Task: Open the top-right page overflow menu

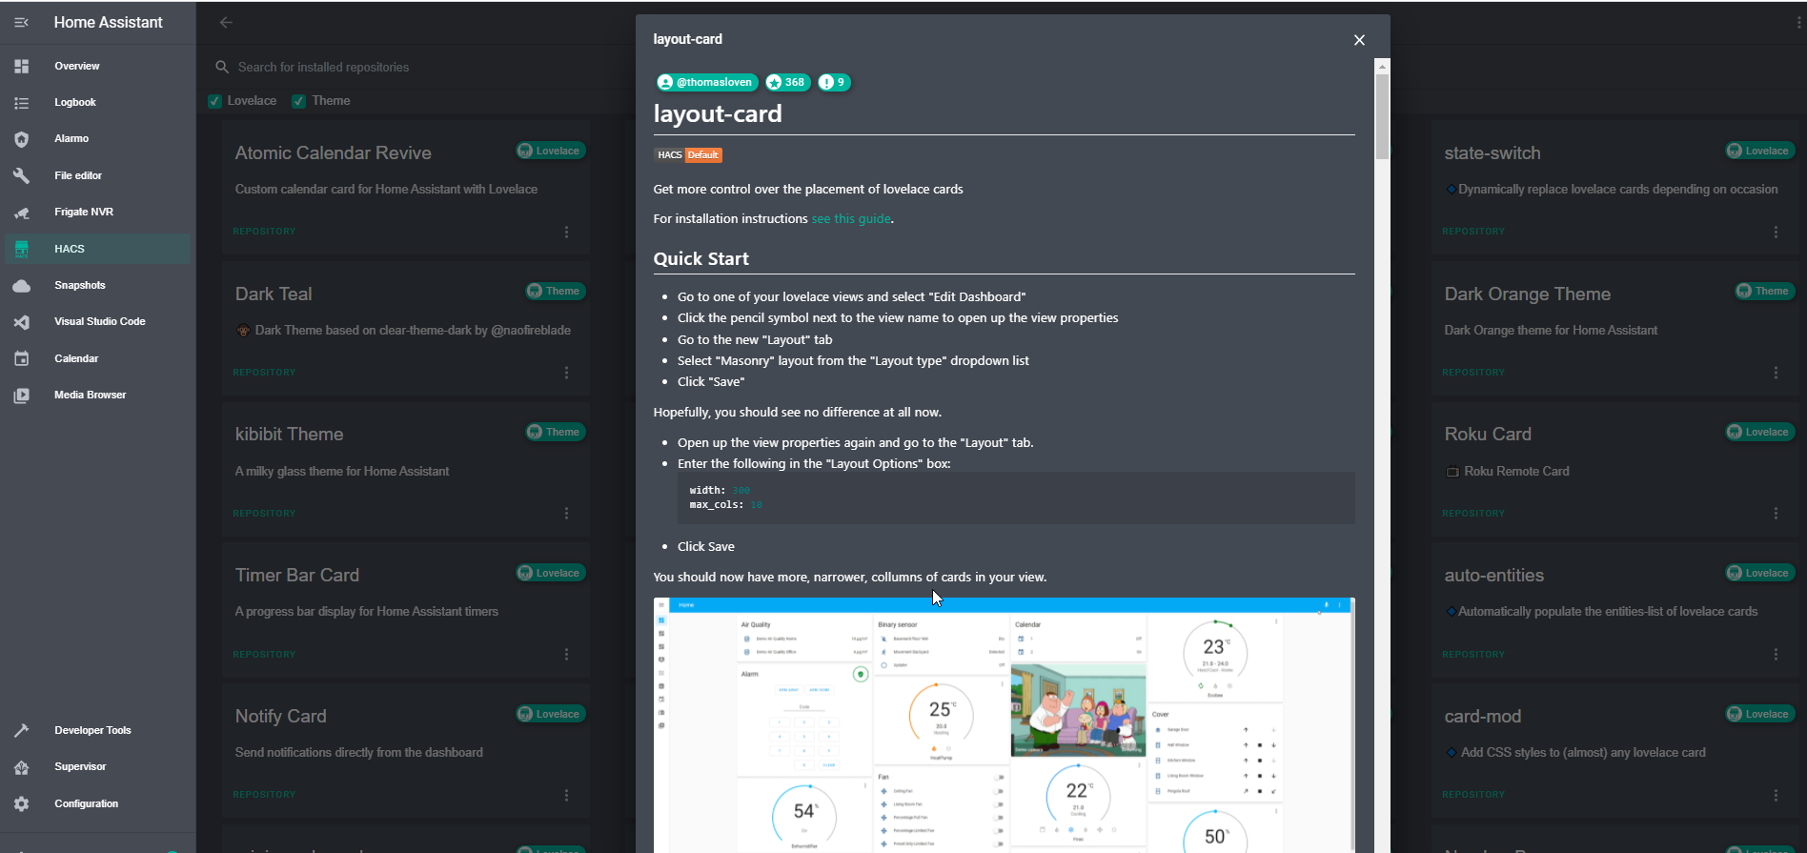Action: coord(1797,22)
